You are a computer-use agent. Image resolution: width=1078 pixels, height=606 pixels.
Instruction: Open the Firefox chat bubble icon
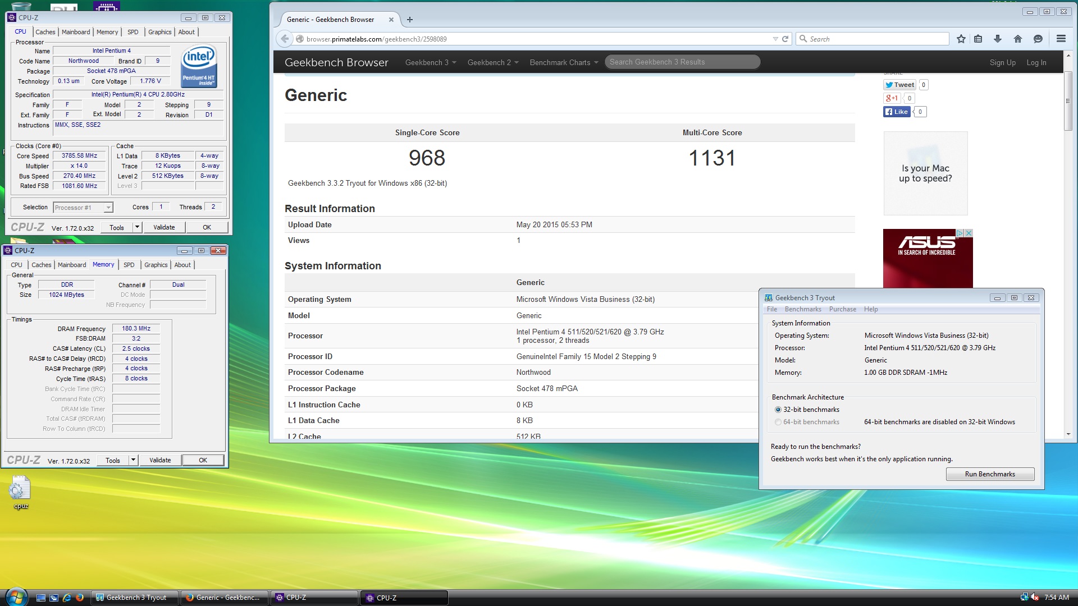coord(1038,39)
